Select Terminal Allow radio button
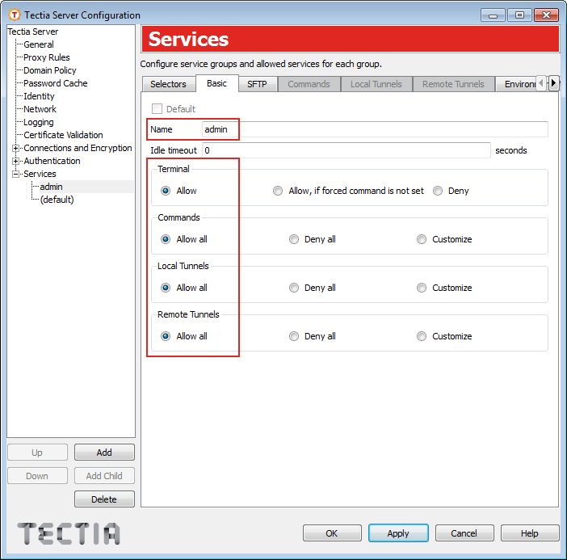The width and height of the screenshot is (567, 560). click(x=166, y=191)
